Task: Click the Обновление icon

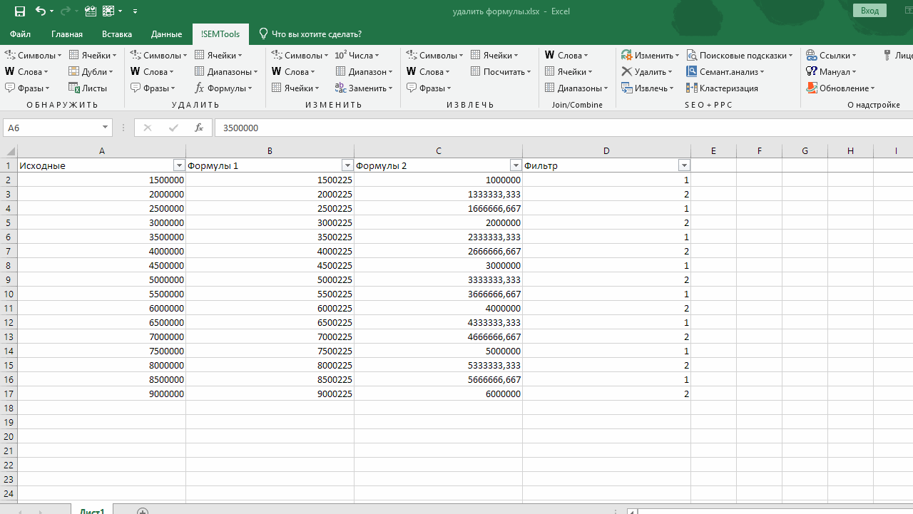Action: click(x=812, y=88)
